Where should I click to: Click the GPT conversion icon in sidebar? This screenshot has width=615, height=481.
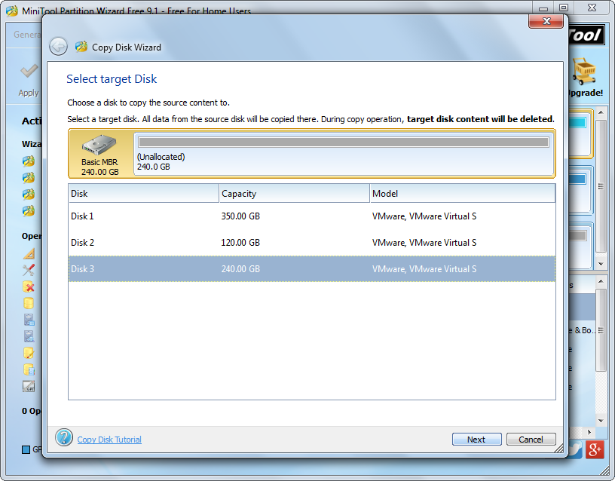[29, 387]
